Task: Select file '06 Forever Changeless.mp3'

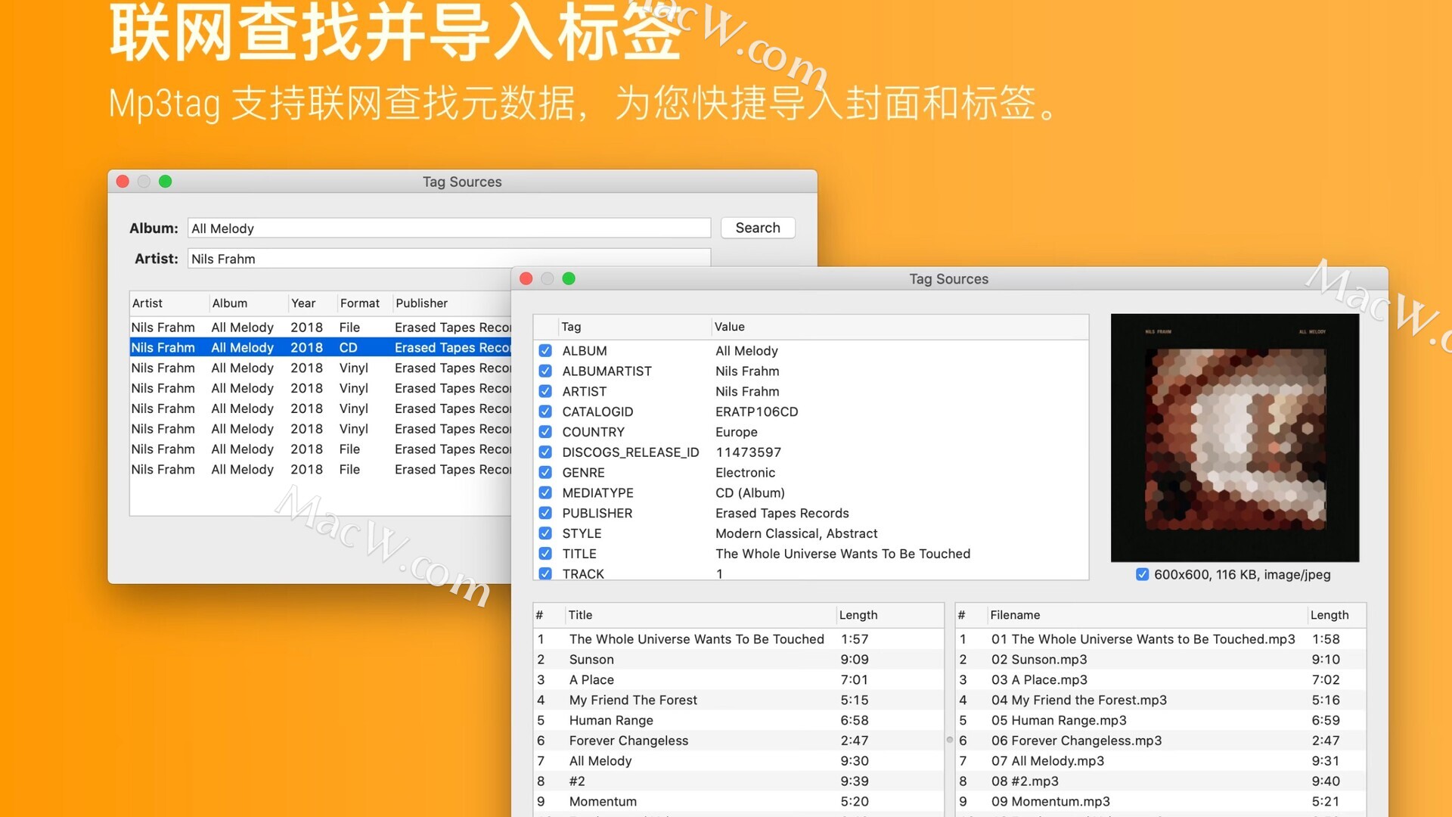Action: (1161, 741)
